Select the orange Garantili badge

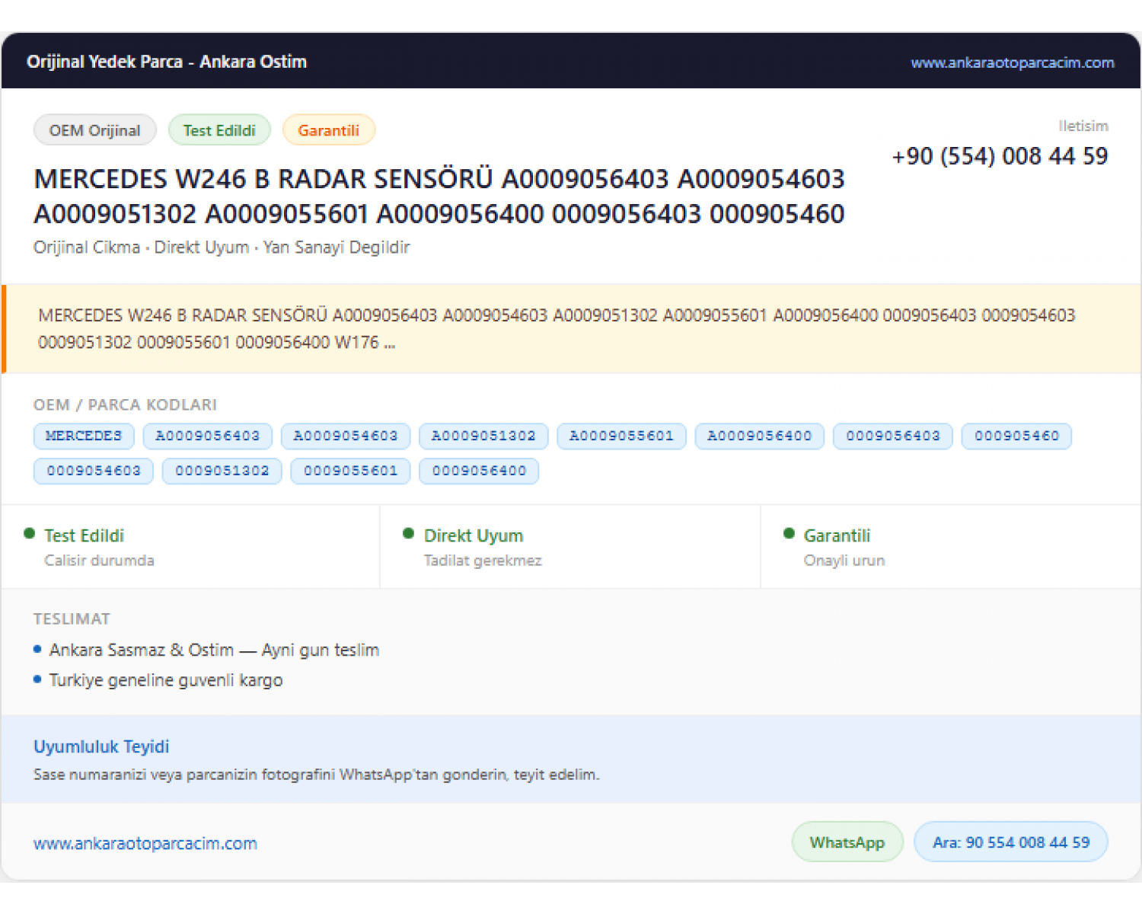pos(328,130)
